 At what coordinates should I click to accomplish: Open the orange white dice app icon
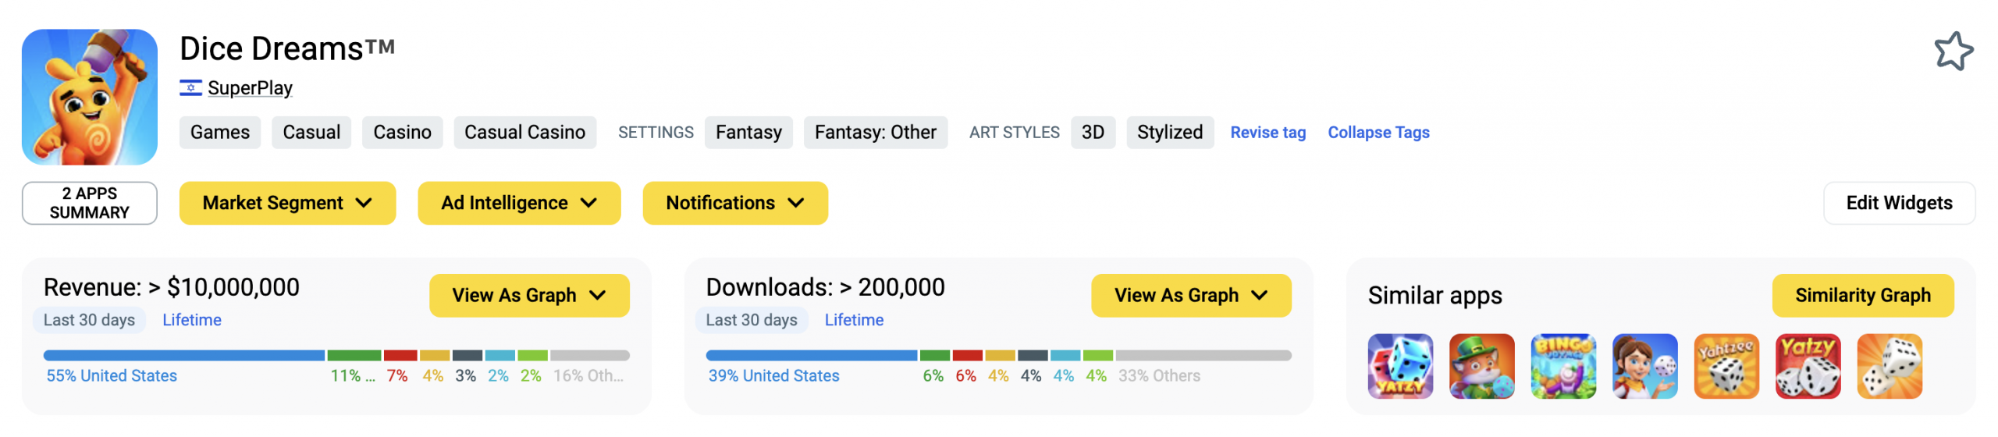click(x=1890, y=366)
